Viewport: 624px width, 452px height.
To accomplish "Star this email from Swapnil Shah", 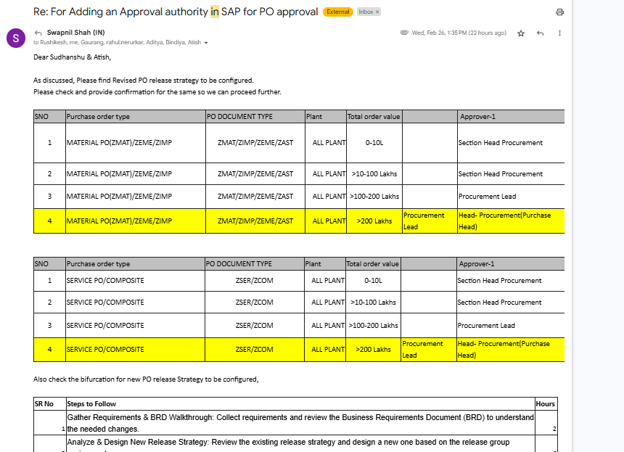I will [x=521, y=33].
